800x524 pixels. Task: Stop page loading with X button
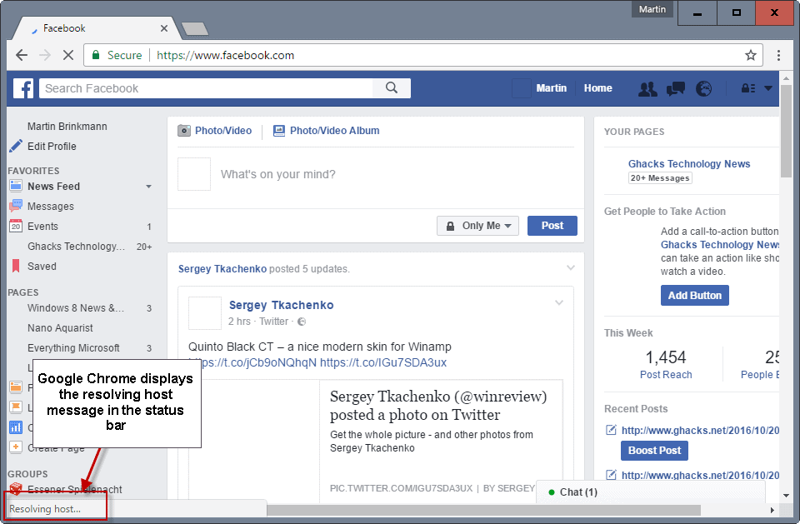coord(68,56)
